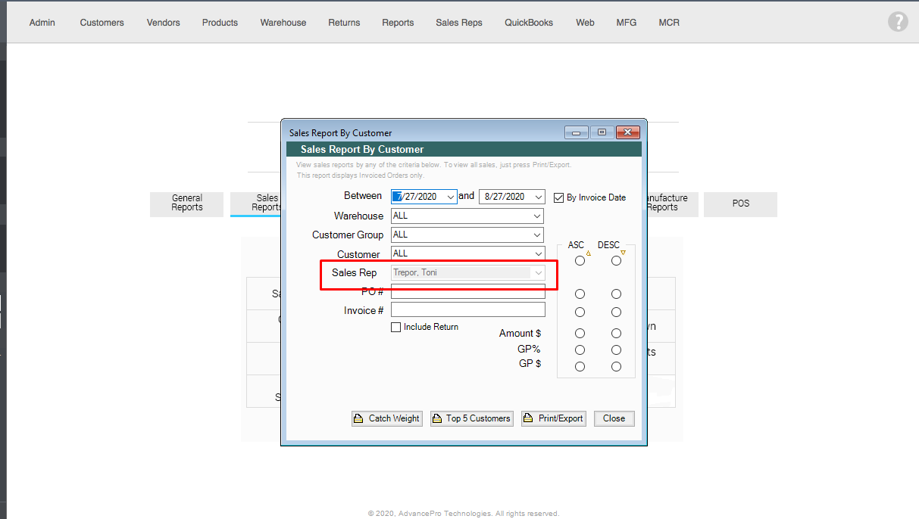Switch to the General Reports tab
Viewport: 919px width, 519px height.
tap(187, 204)
